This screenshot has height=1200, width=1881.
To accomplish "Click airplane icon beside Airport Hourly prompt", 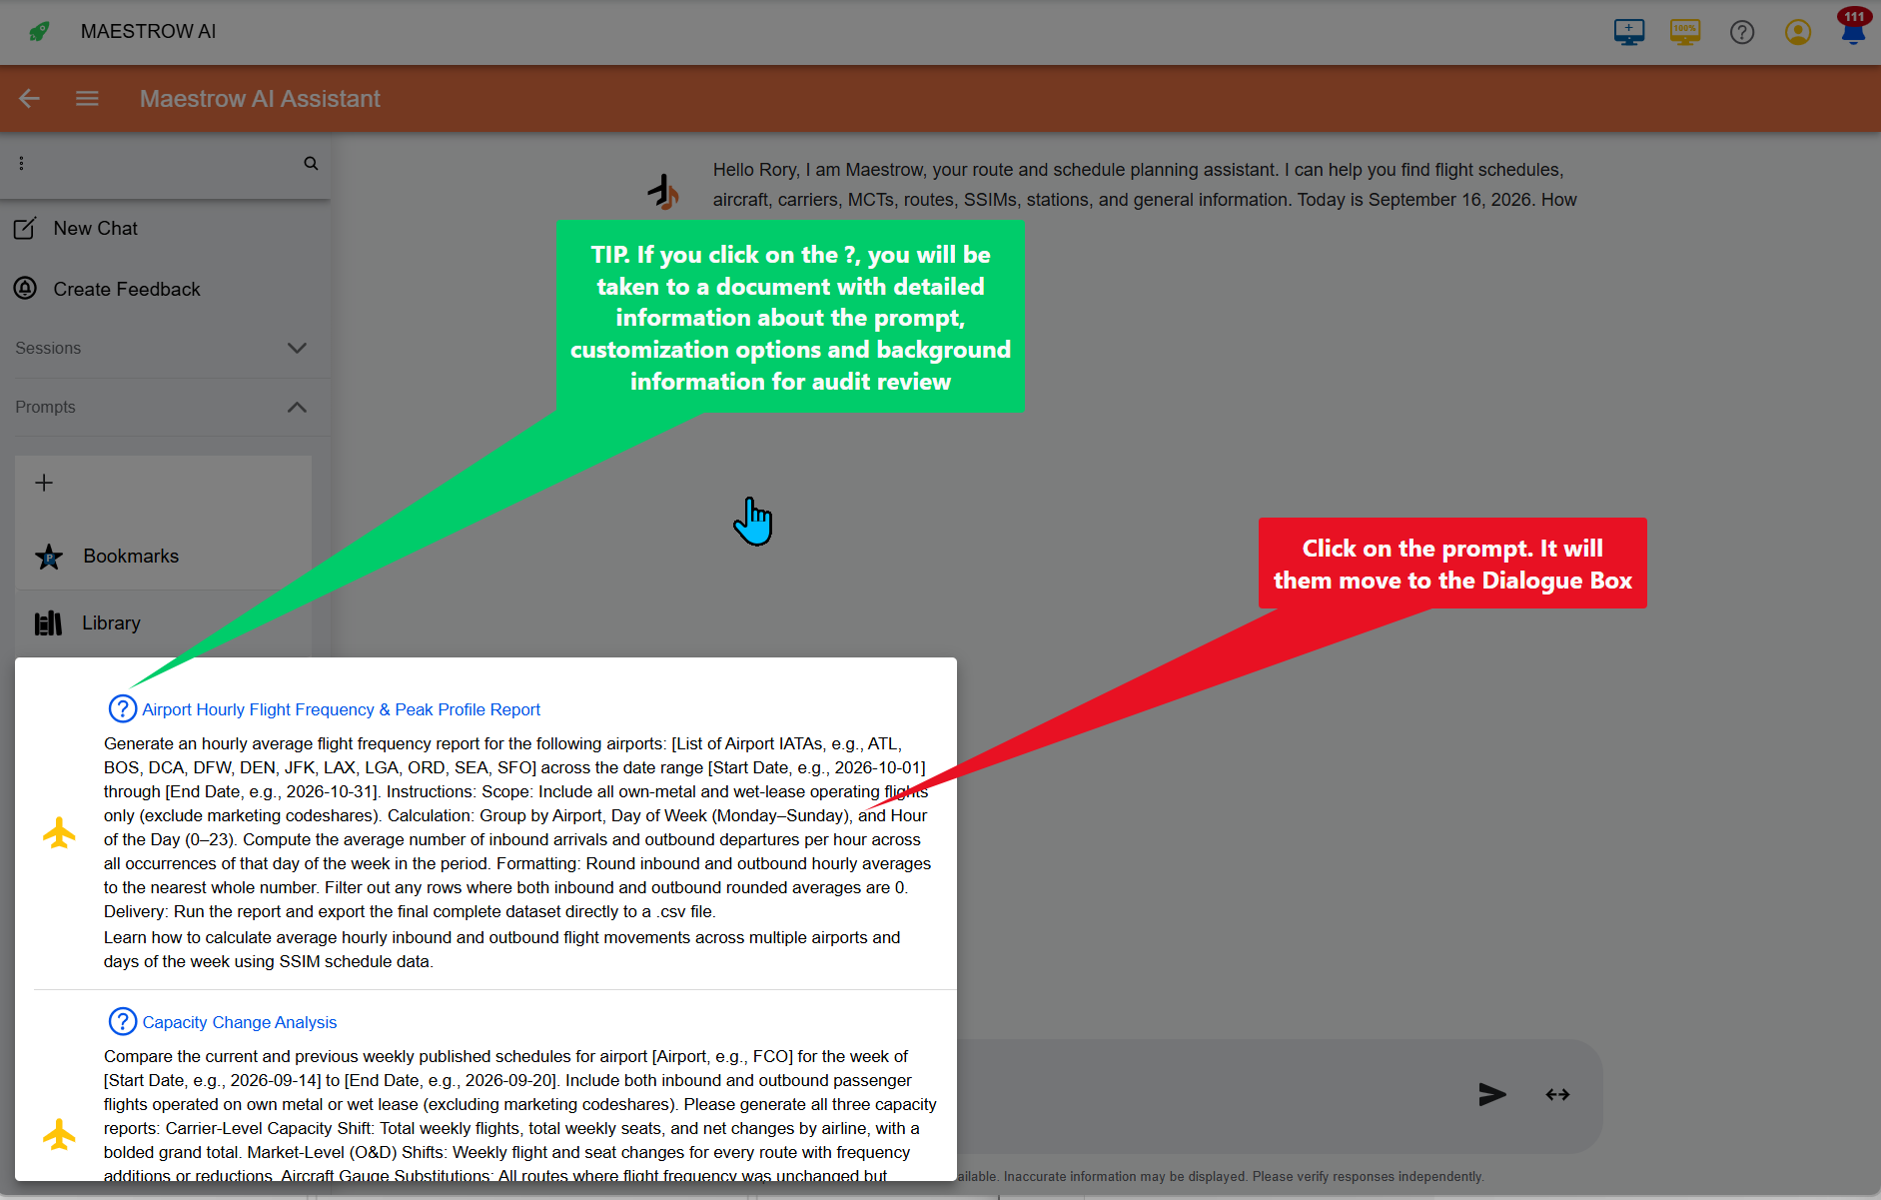I will [x=59, y=832].
